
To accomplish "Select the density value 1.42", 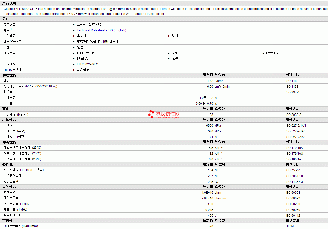I will click(x=210, y=81).
